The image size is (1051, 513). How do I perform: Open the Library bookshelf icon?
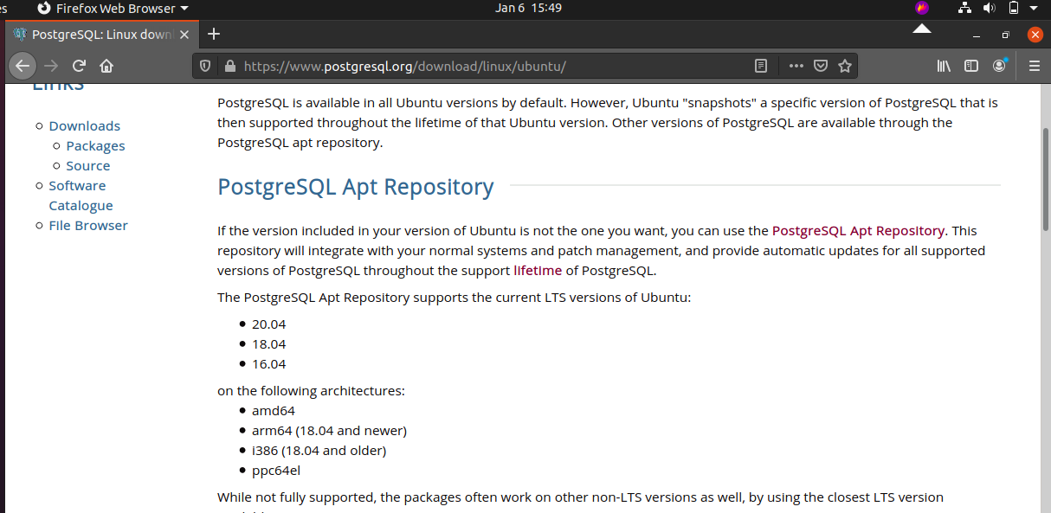[944, 66]
